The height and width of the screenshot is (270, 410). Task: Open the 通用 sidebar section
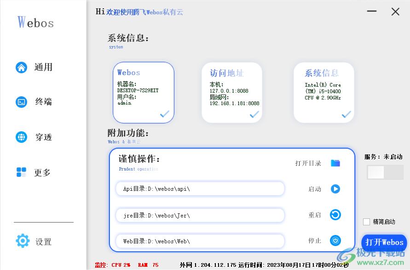pyautogui.click(x=43, y=67)
